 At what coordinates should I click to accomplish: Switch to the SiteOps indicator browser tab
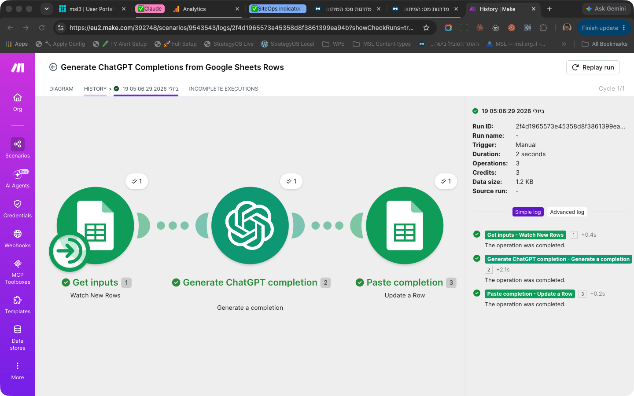pos(278,9)
